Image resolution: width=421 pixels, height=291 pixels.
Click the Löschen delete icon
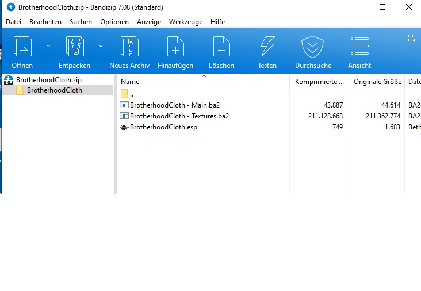[221, 47]
